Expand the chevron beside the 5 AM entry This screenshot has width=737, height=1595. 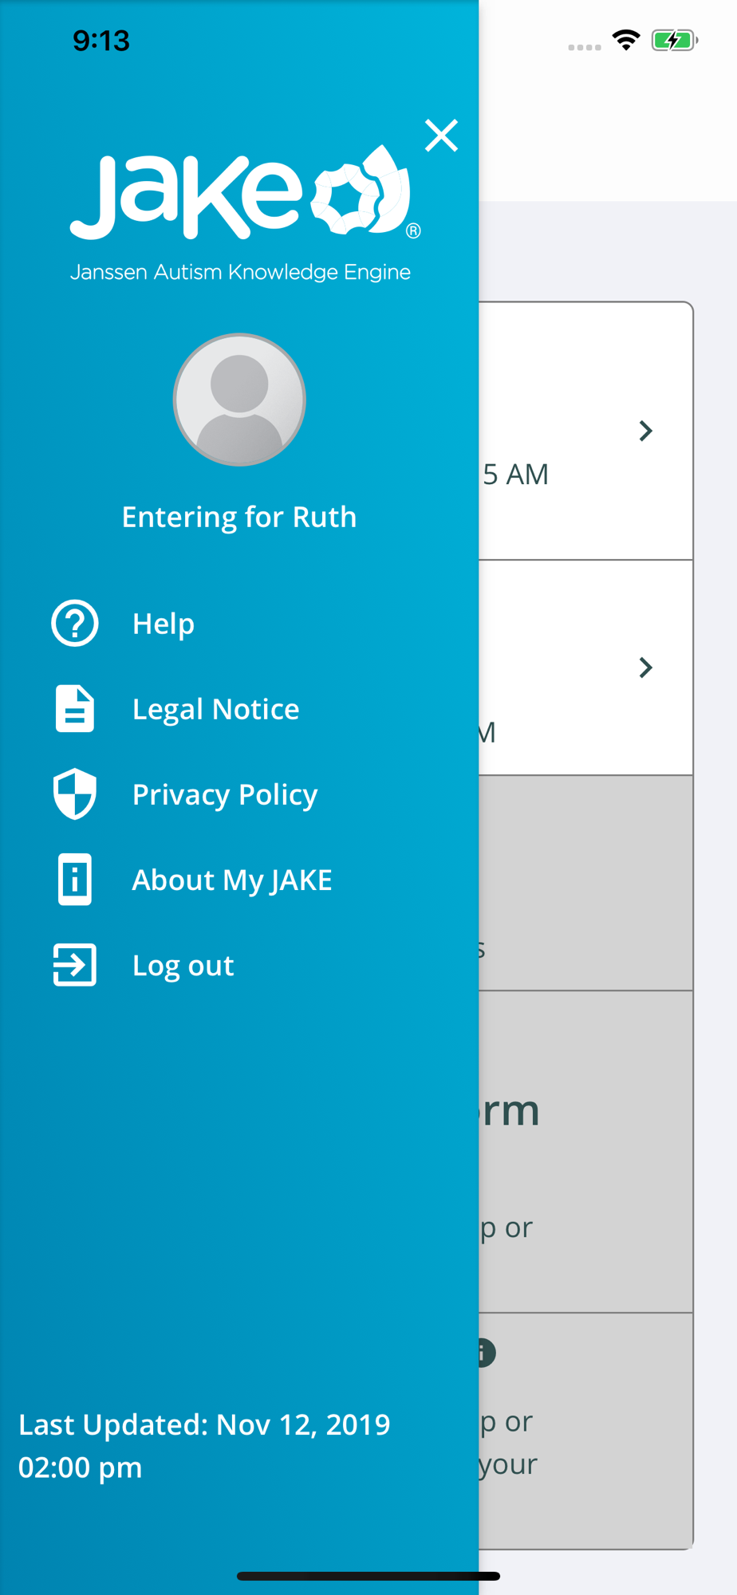pyautogui.click(x=646, y=431)
